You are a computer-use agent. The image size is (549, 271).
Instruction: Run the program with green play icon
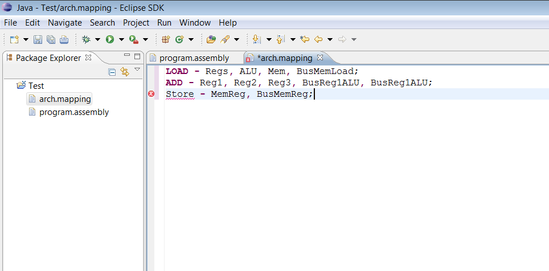click(x=110, y=39)
